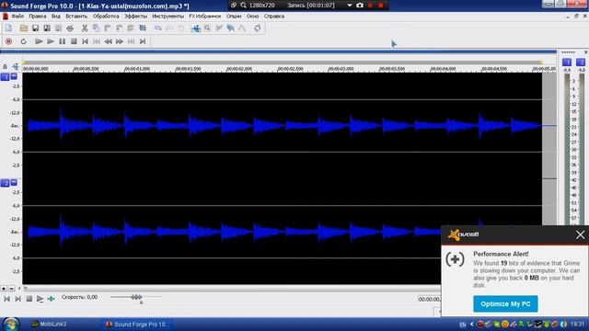
Task: Click Play All in transport bar
Action: click(x=39, y=41)
